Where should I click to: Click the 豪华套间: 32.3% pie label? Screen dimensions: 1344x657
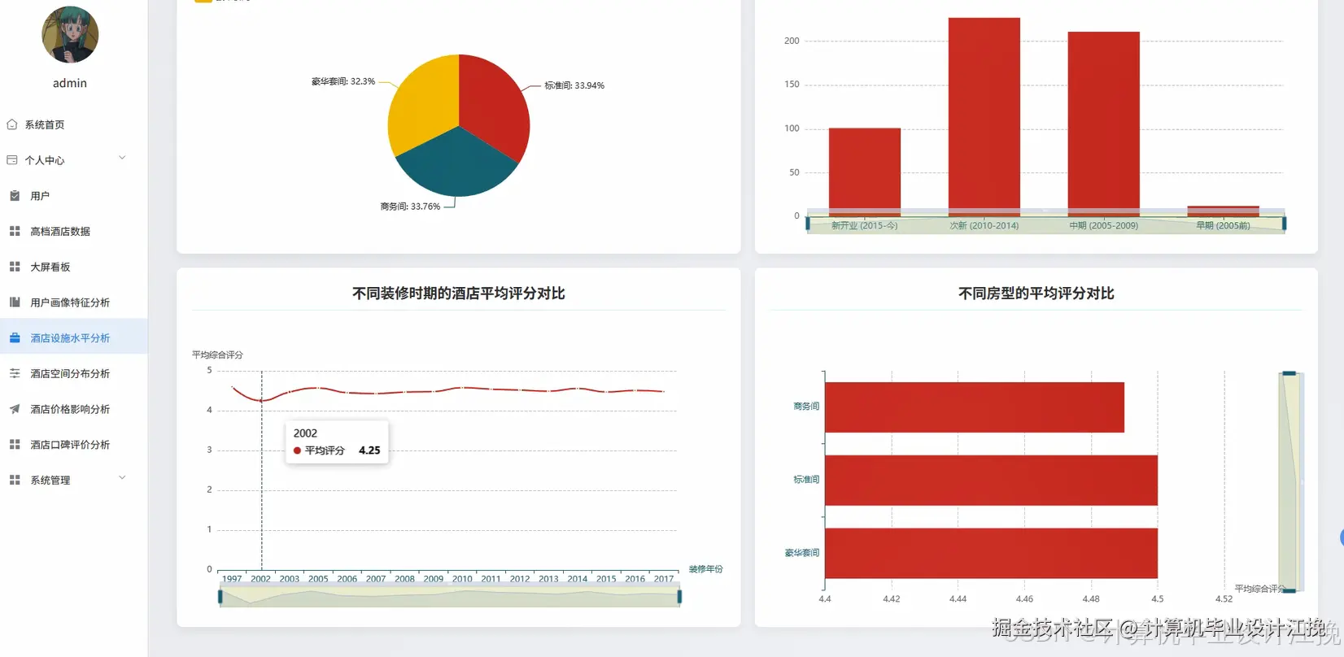343,81
